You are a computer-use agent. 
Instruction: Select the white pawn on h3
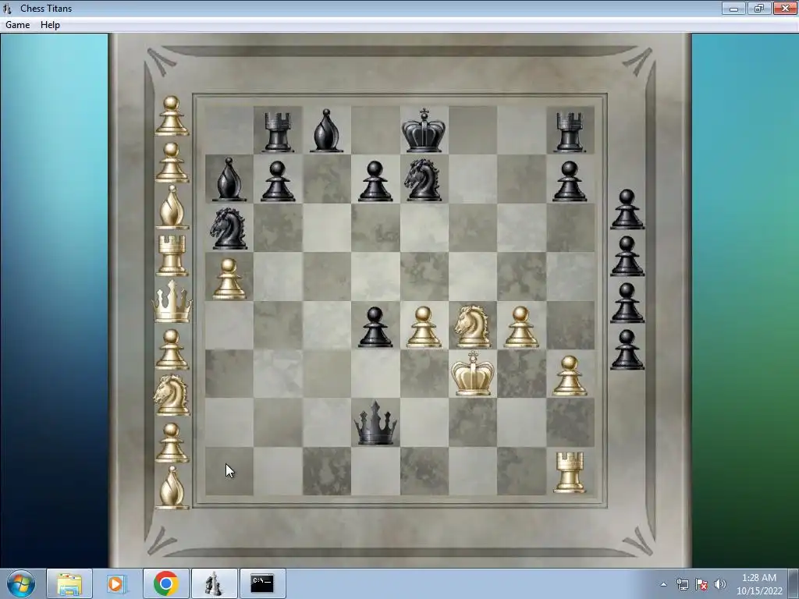570,376
